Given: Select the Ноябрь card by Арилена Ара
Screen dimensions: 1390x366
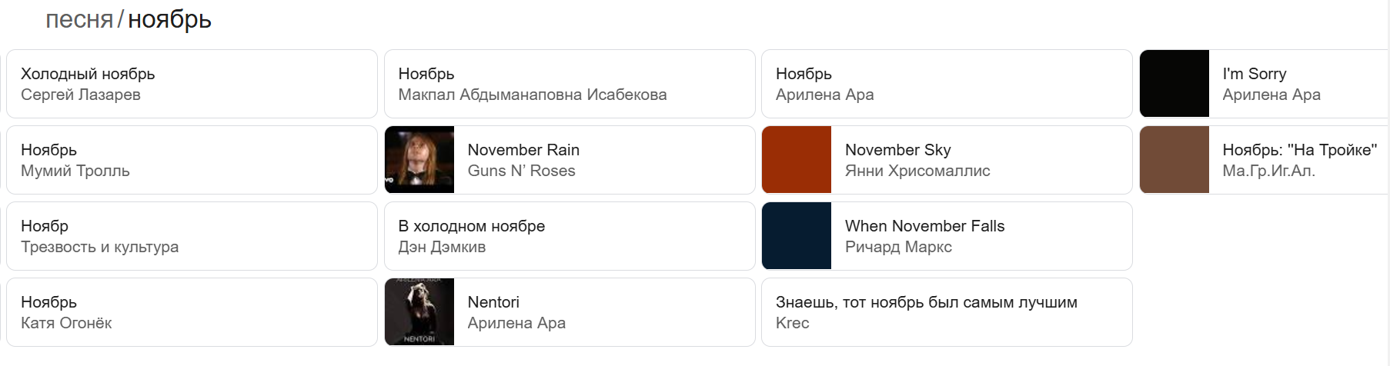Looking at the screenshot, I should [947, 84].
